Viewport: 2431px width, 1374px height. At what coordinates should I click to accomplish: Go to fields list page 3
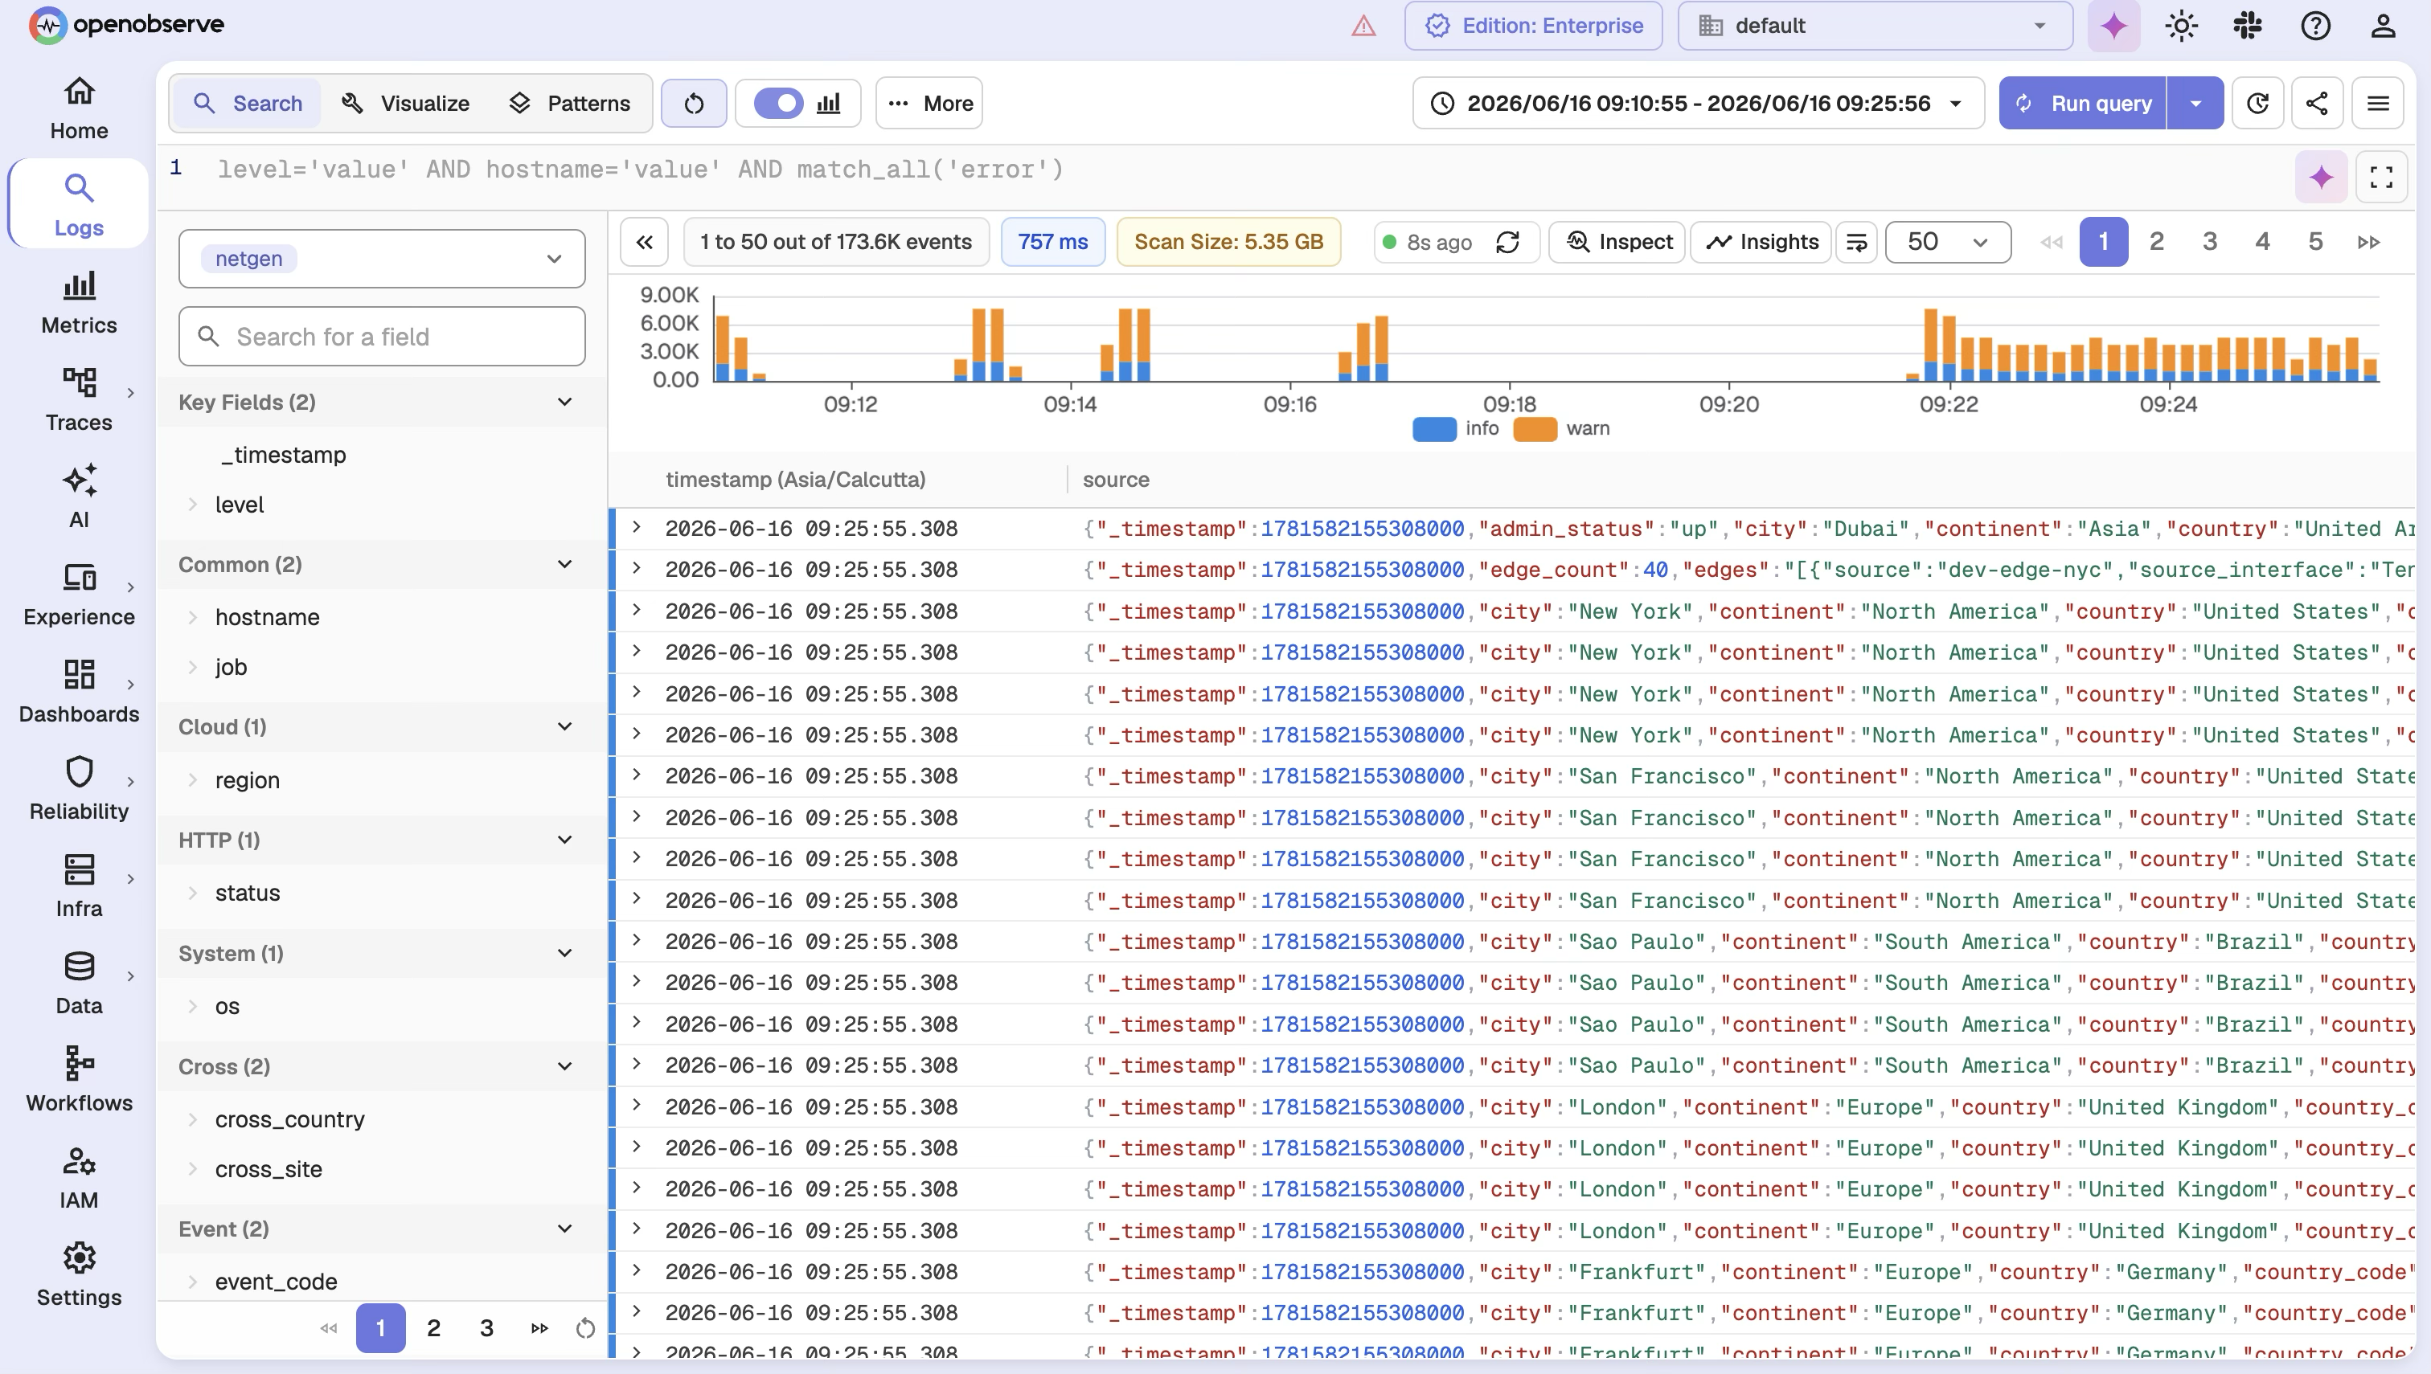[x=486, y=1327]
